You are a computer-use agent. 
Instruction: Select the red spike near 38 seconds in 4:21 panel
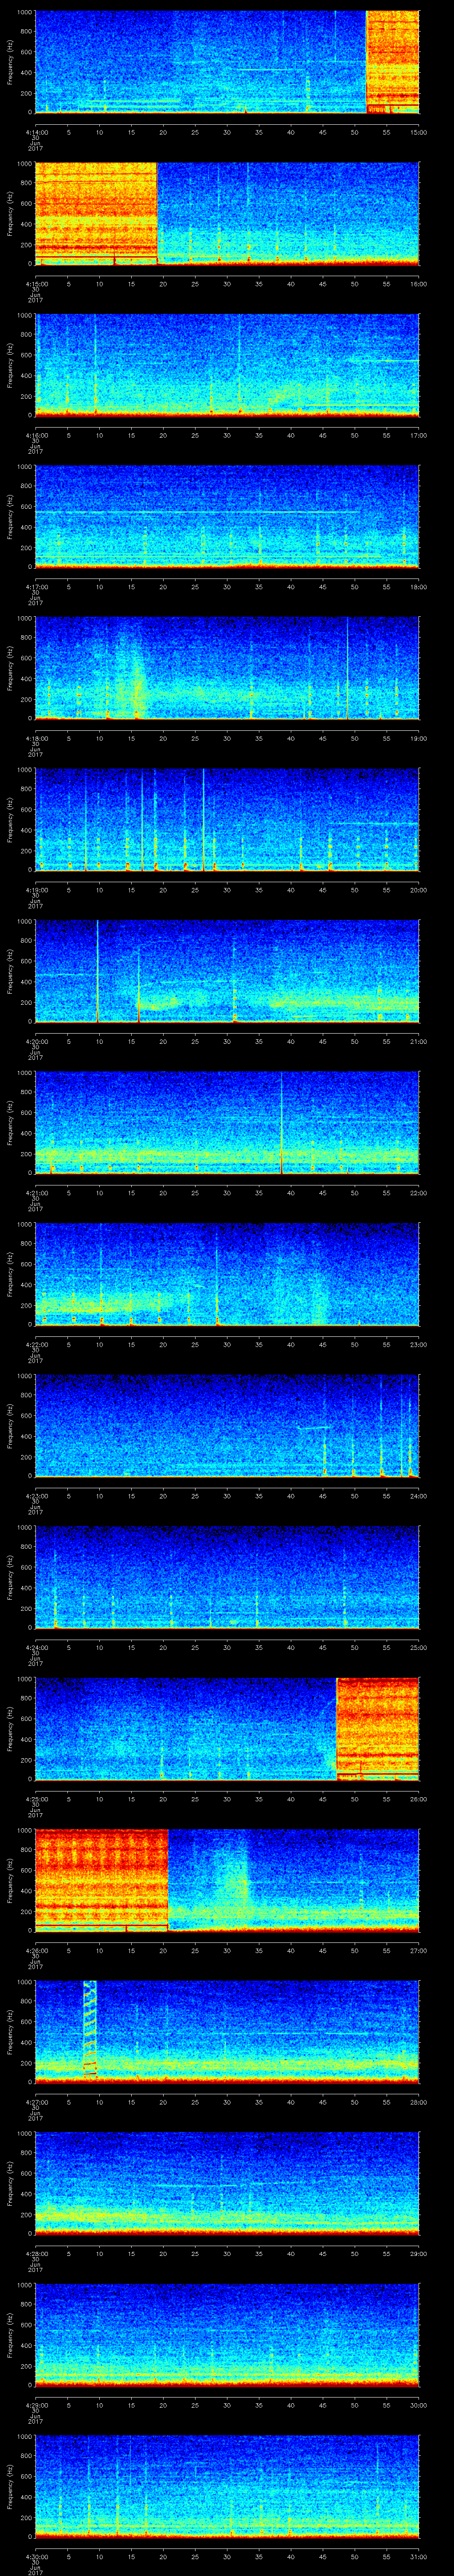click(282, 1122)
